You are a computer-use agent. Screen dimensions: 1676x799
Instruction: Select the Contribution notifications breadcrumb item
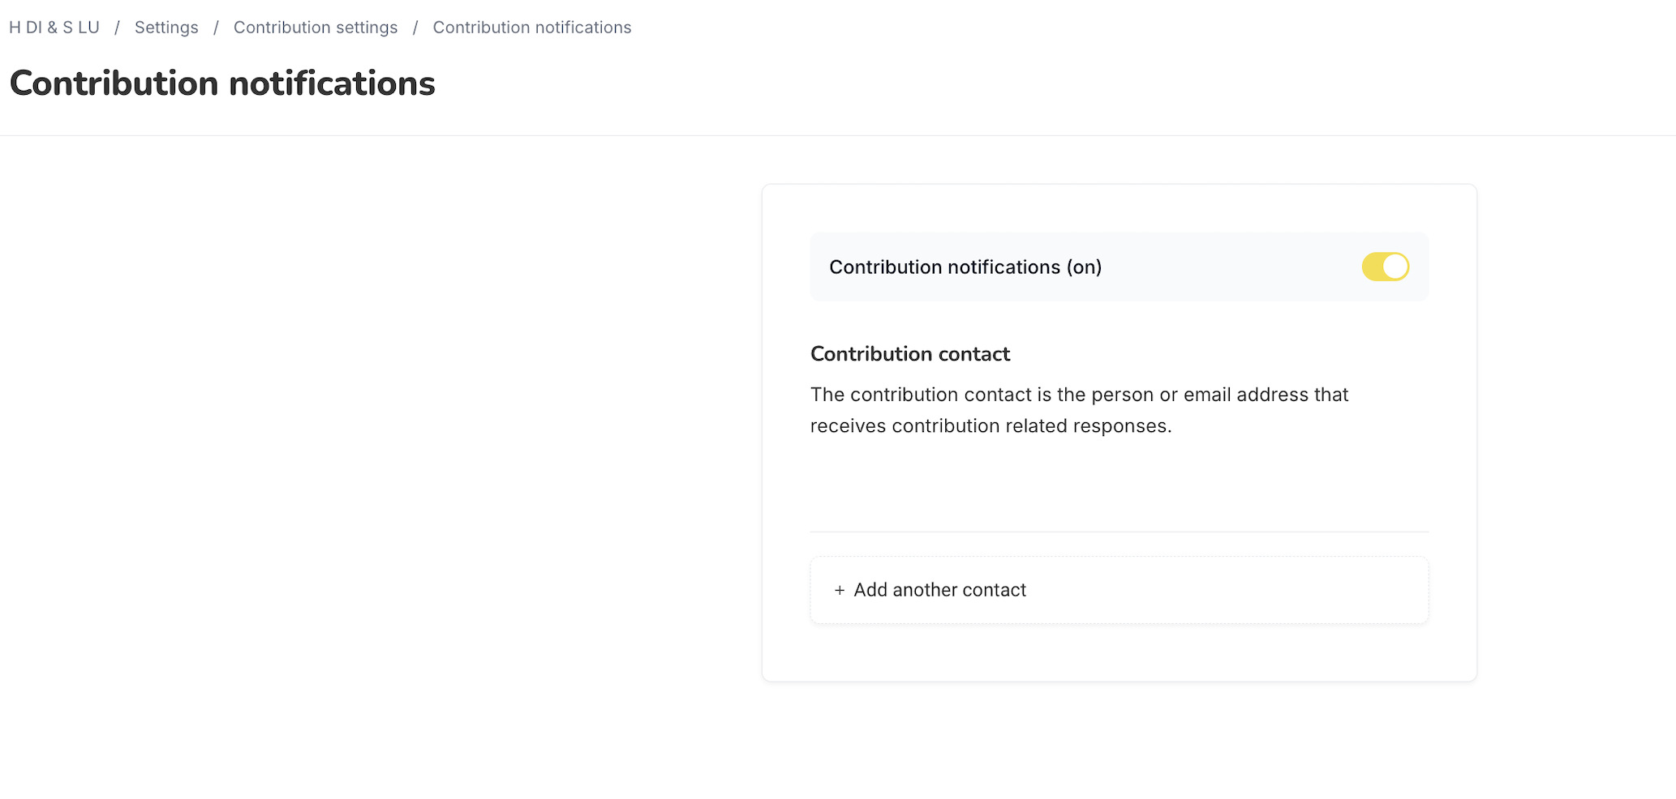pyautogui.click(x=532, y=28)
